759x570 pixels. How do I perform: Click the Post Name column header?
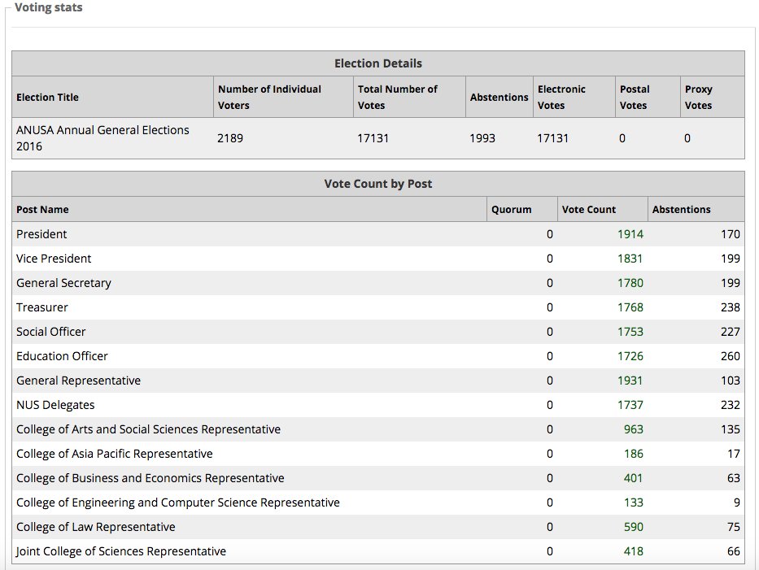(42, 210)
